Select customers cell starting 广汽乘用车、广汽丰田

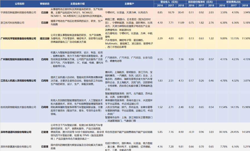pyautogui.click(x=129, y=59)
